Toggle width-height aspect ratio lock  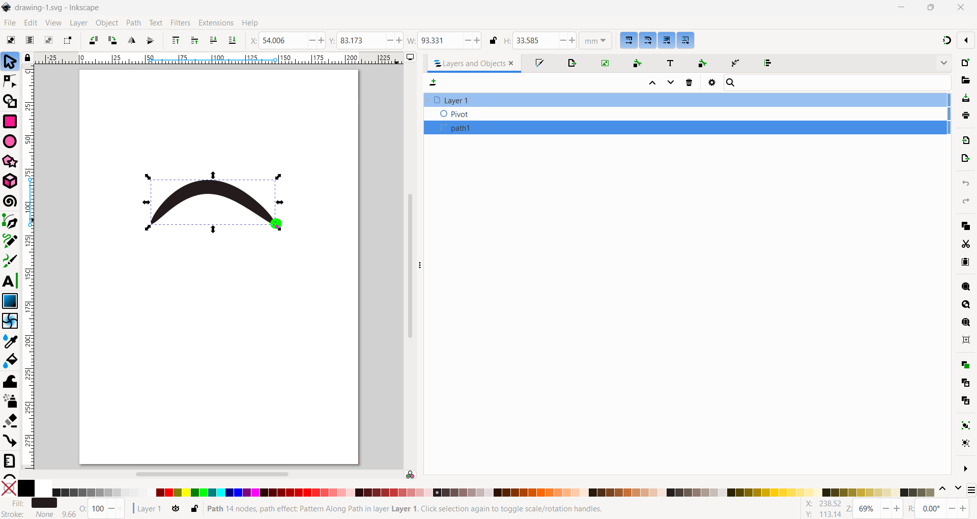(x=493, y=41)
